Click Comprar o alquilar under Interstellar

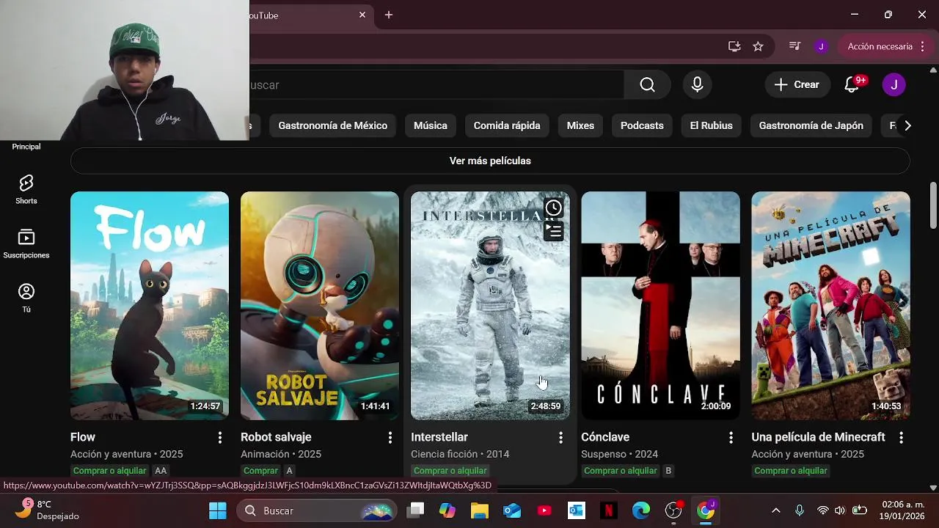click(450, 471)
